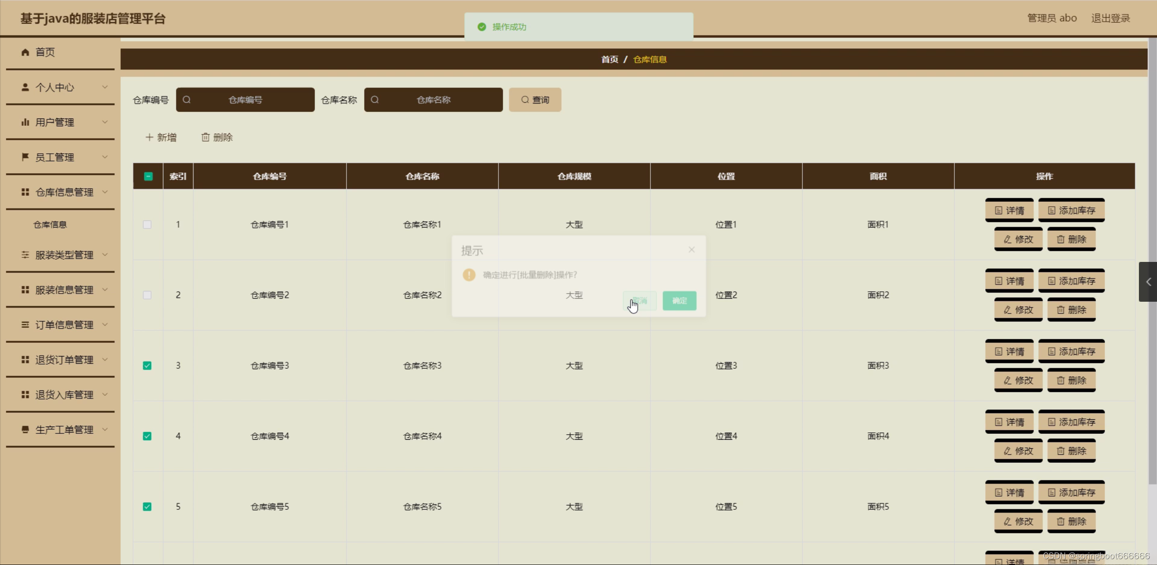Image resolution: width=1157 pixels, height=565 pixels.
Task: Click the 首页 breadcrumb link
Action: tap(609, 59)
